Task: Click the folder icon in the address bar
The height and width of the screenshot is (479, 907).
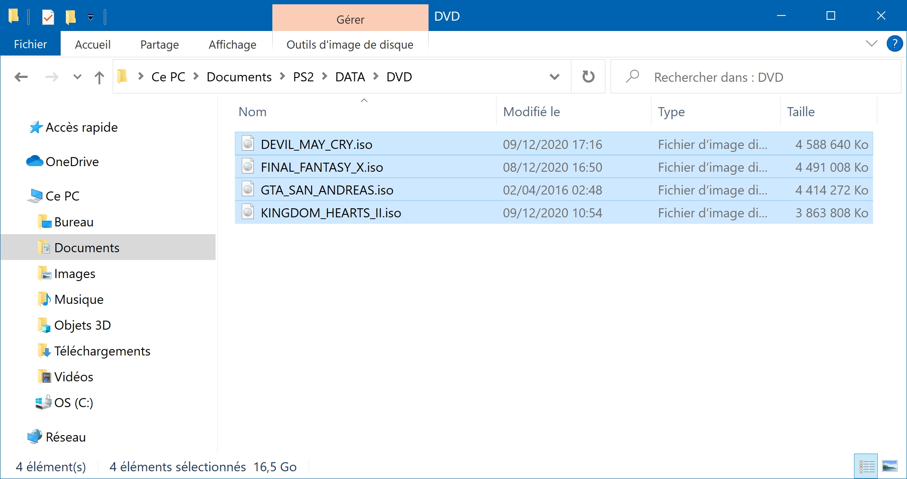Action: 123,76
